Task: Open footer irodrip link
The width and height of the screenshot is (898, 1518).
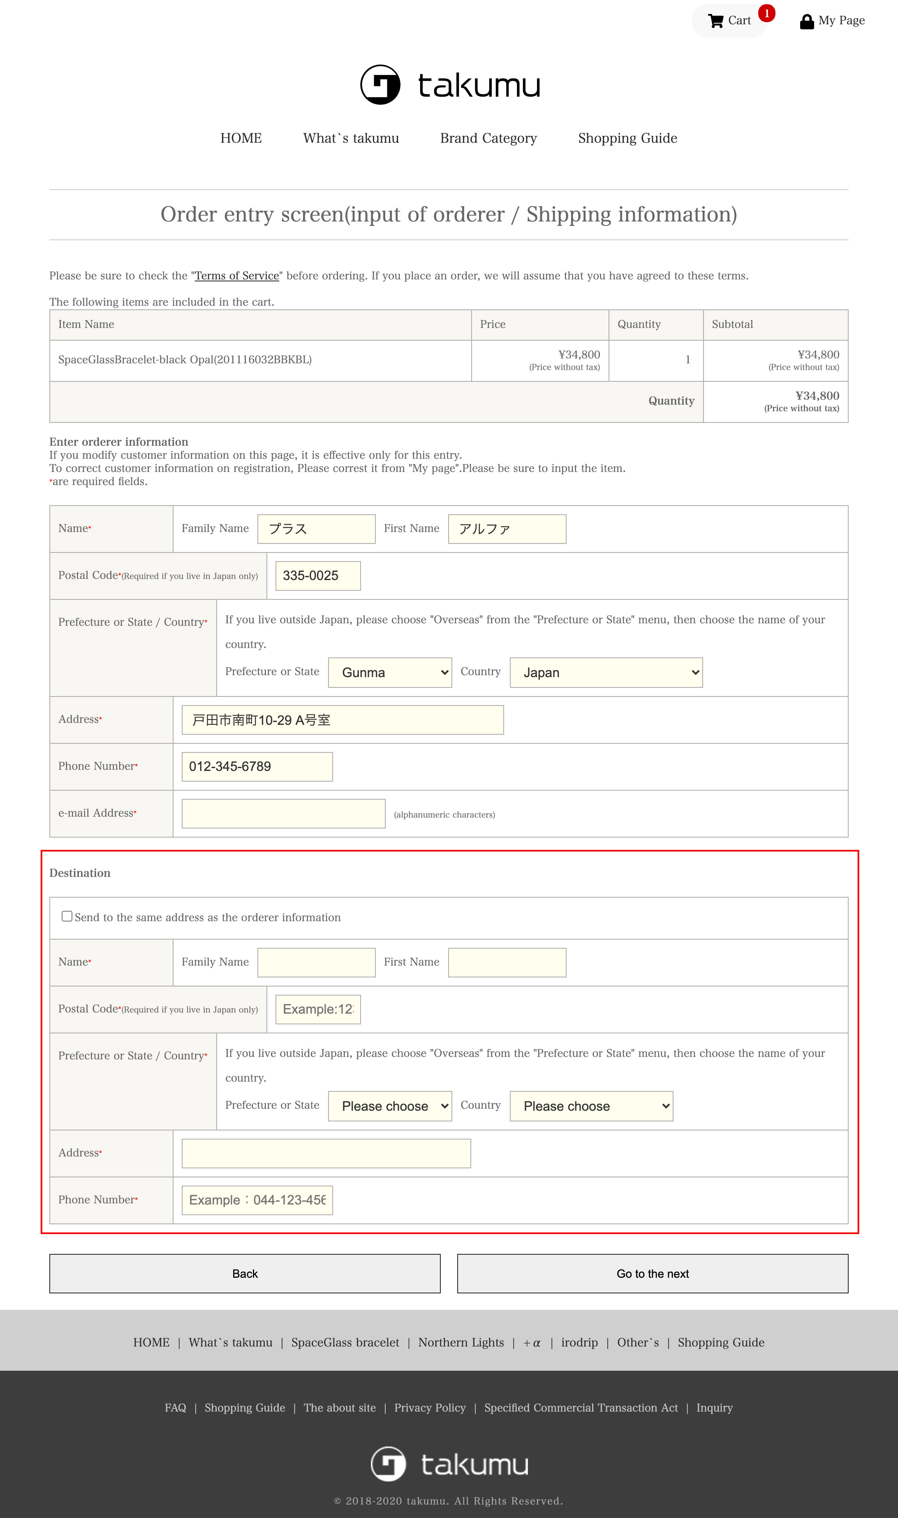Action: (x=579, y=1342)
